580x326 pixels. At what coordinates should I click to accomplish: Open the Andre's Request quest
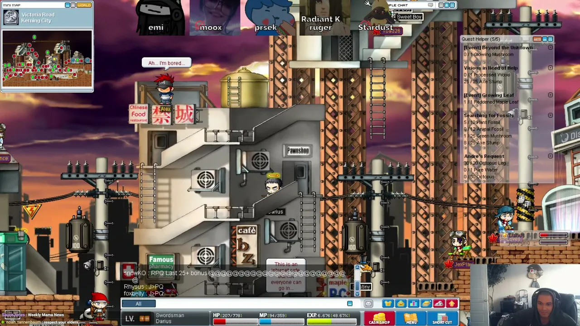pyautogui.click(x=483, y=156)
